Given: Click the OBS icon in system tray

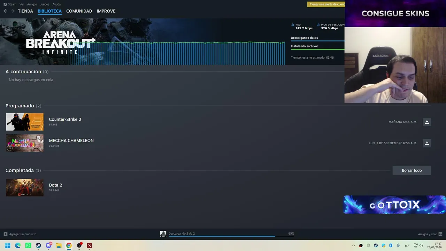Looking at the screenshot, I should [x=361, y=245].
